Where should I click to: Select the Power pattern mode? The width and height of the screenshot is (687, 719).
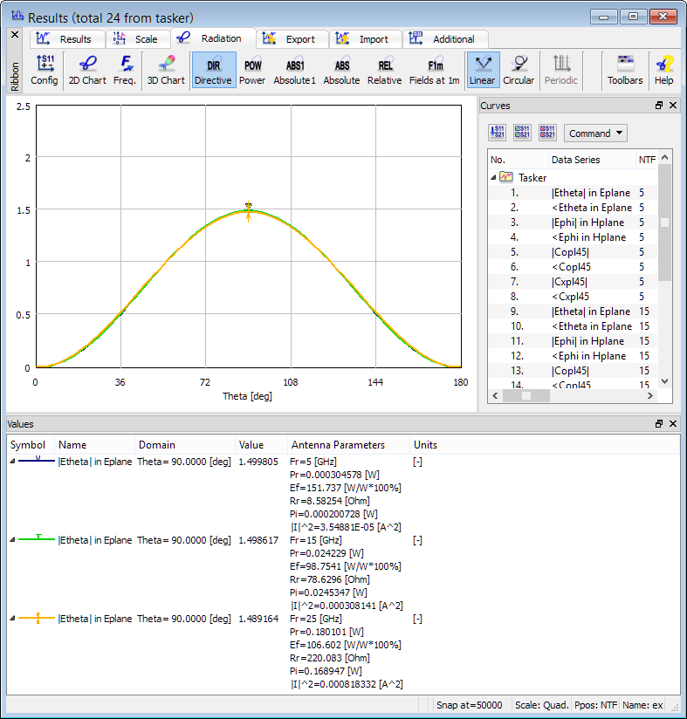pyautogui.click(x=252, y=70)
